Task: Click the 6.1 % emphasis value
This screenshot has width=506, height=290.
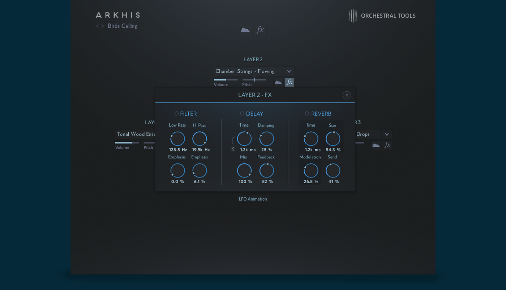Action: click(200, 181)
